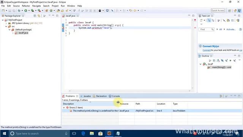Click the All filter in Task List
The image size is (243, 137).
(x=221, y=29)
